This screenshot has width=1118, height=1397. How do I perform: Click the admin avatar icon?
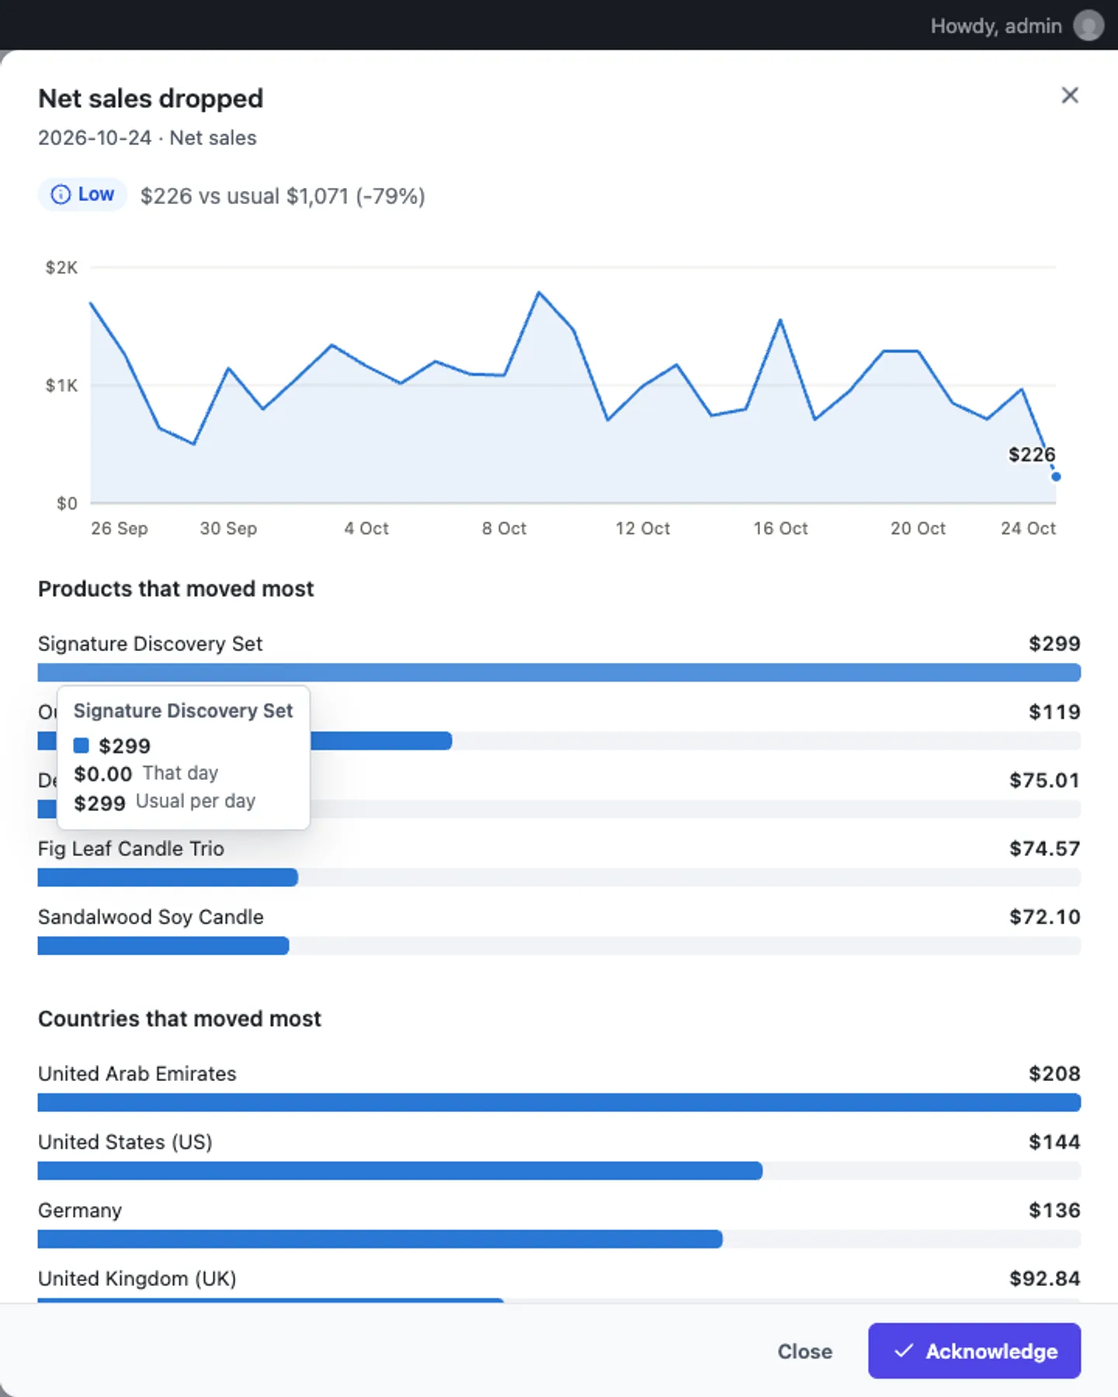[1088, 26]
